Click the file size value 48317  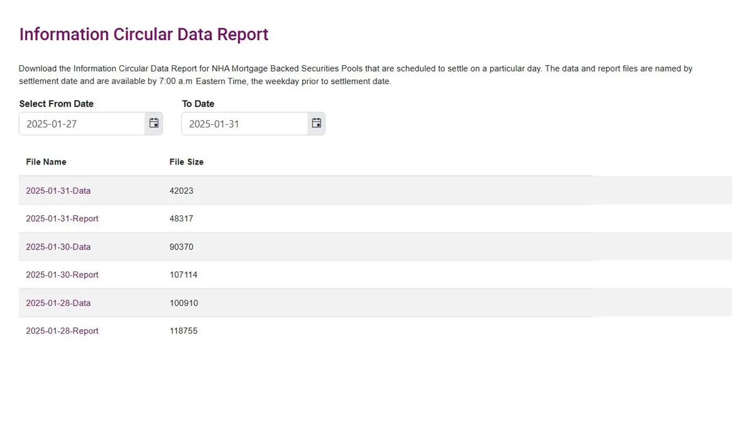182,219
